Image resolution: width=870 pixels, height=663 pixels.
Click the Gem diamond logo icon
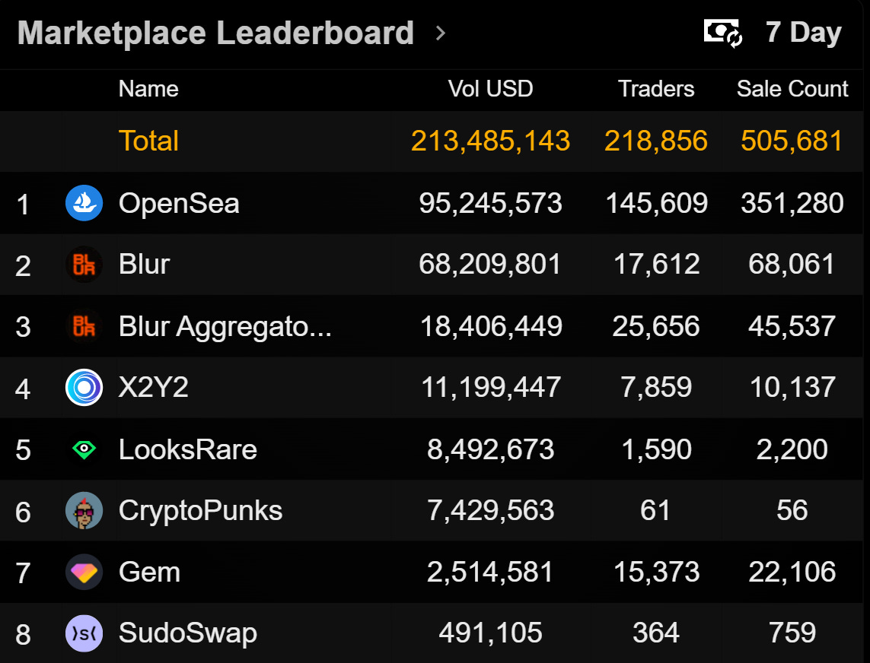[84, 572]
